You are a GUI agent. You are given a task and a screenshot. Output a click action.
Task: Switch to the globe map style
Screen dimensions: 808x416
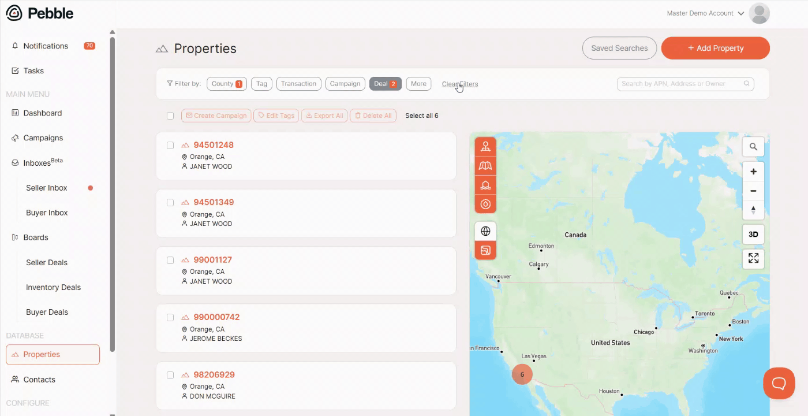485,231
